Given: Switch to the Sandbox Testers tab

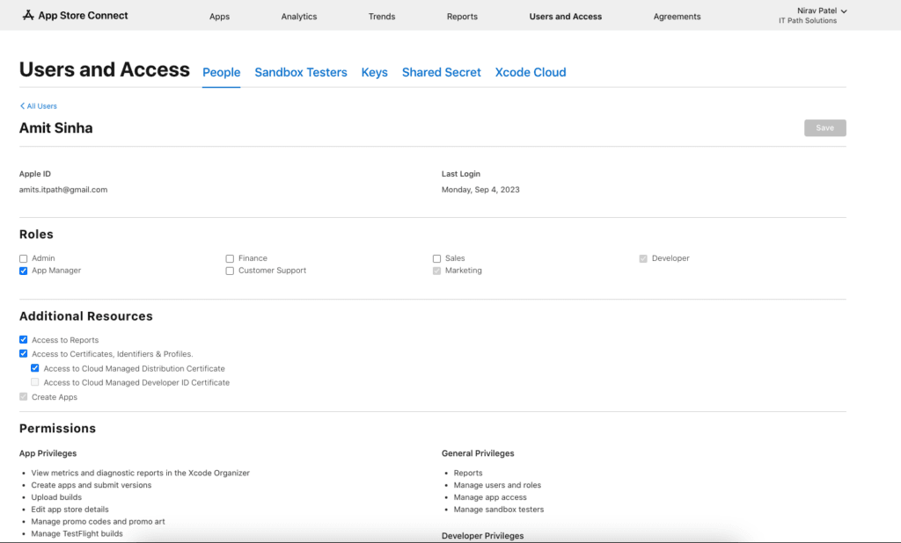Looking at the screenshot, I should (x=301, y=73).
